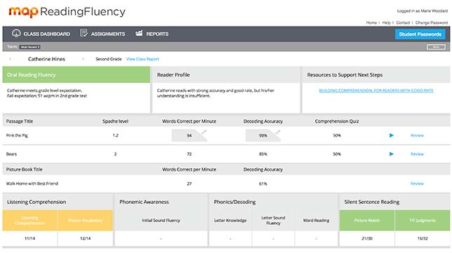The image size is (452, 253).
Task: Click the Listening Comprehension orange tile
Action: click(x=29, y=221)
